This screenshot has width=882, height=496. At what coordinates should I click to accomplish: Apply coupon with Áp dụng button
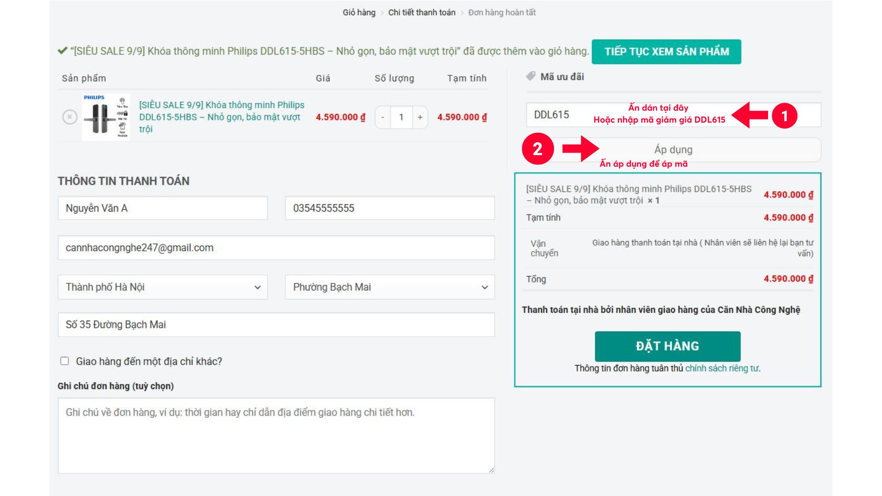click(673, 150)
